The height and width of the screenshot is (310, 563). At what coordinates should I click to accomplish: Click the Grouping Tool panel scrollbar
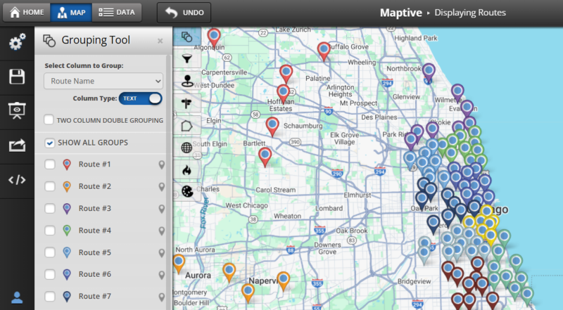click(x=168, y=182)
